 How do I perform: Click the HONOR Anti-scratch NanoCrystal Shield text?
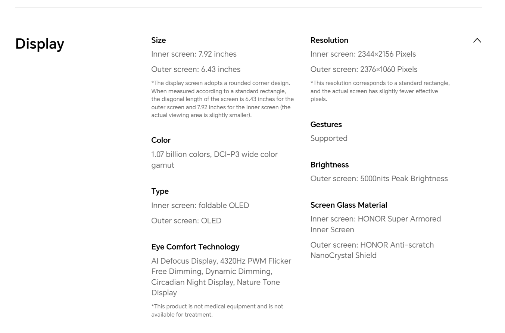point(372,250)
